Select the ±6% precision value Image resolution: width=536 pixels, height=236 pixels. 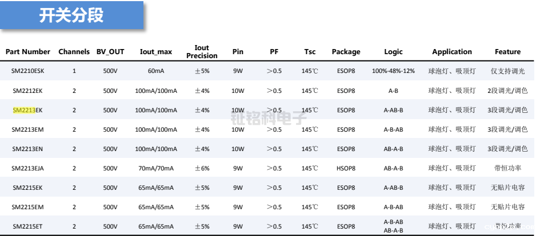coord(202,168)
